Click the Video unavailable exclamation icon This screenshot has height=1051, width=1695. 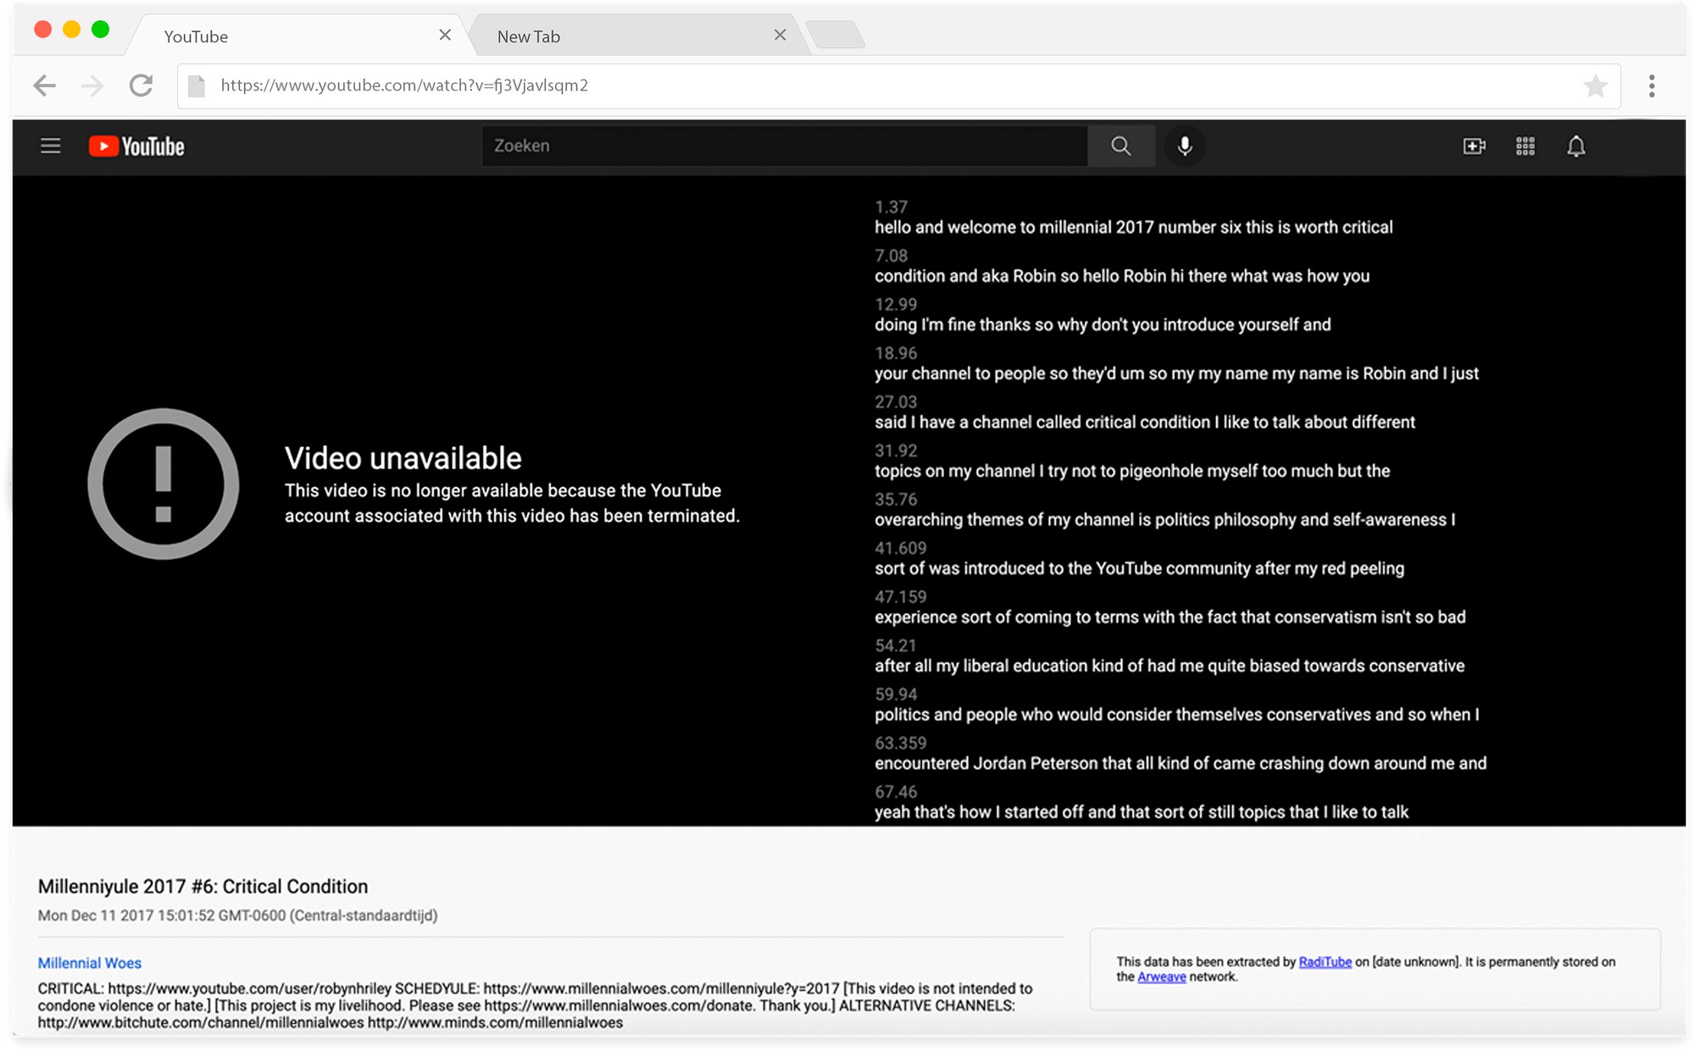tap(164, 484)
